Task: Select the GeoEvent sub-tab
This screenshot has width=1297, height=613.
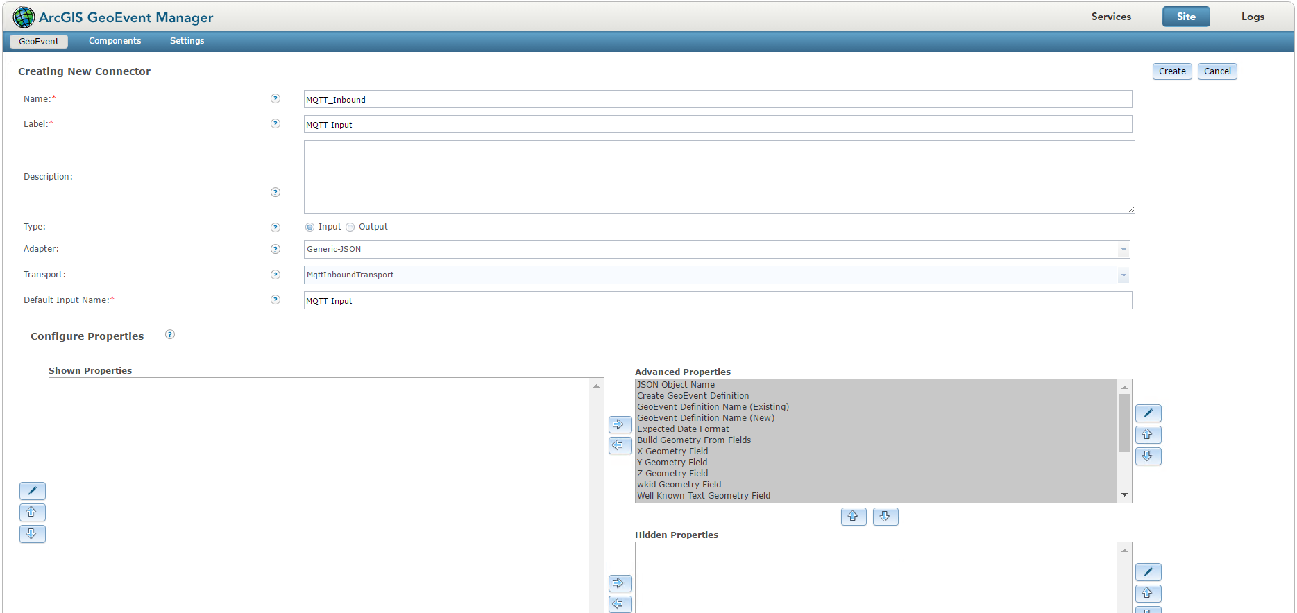Action: [39, 42]
